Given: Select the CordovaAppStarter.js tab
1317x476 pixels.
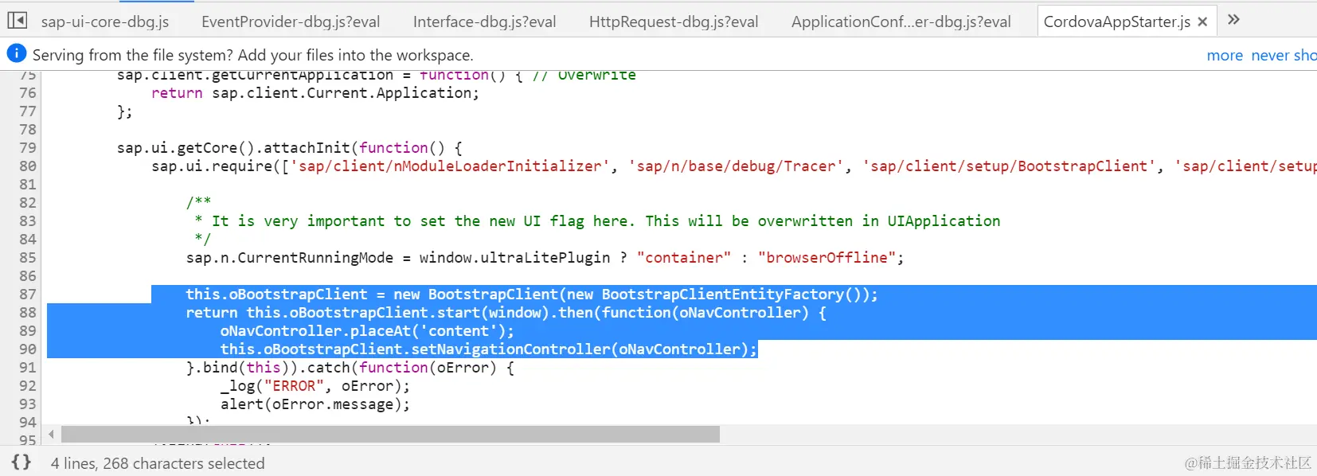Looking at the screenshot, I should pos(1116,21).
